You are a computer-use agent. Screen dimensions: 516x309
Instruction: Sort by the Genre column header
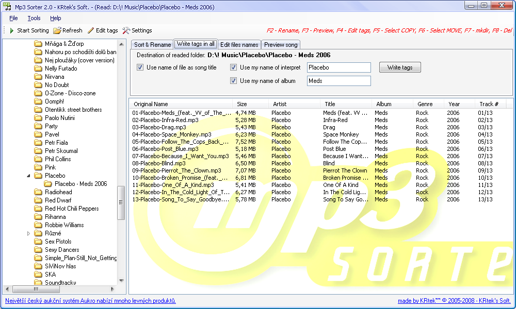(428, 104)
